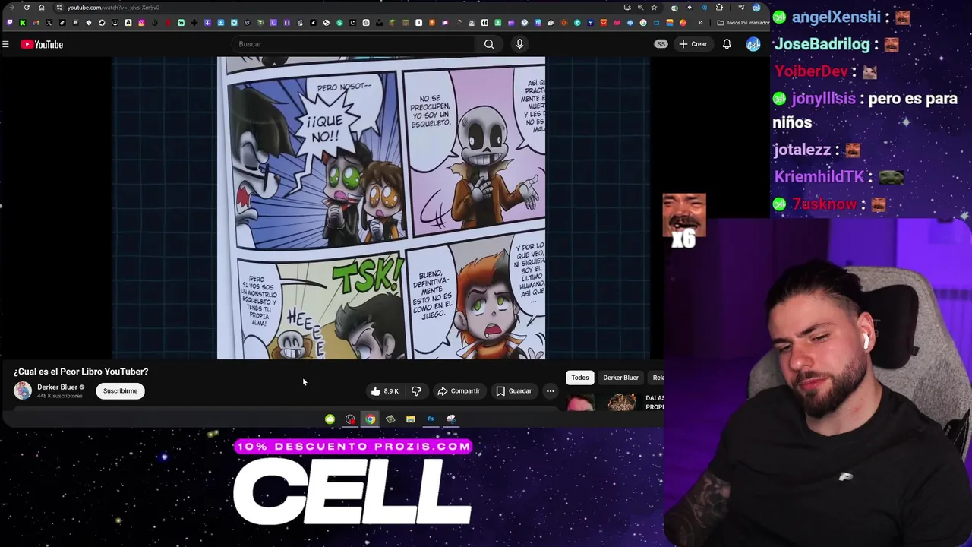Open the YouTube hamburger guide menu
The width and height of the screenshot is (972, 547).
coord(5,44)
